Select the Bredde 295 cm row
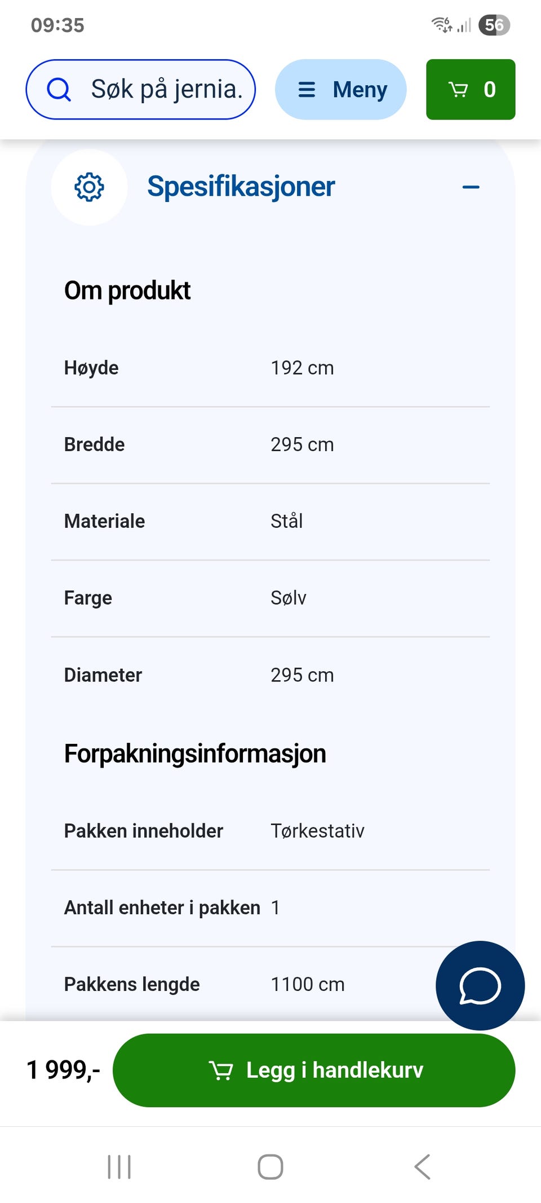The image size is (541, 1203). pos(270,444)
